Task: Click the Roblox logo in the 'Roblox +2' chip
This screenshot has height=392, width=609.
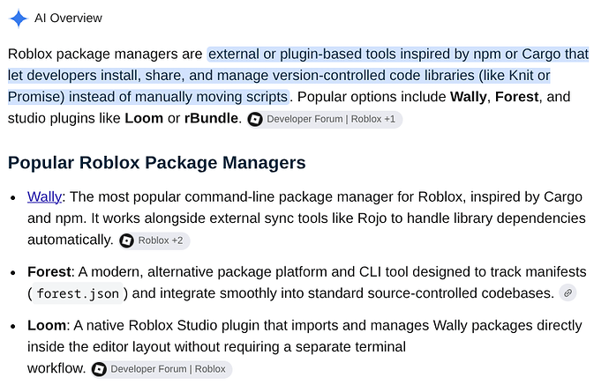Action: [x=126, y=240]
